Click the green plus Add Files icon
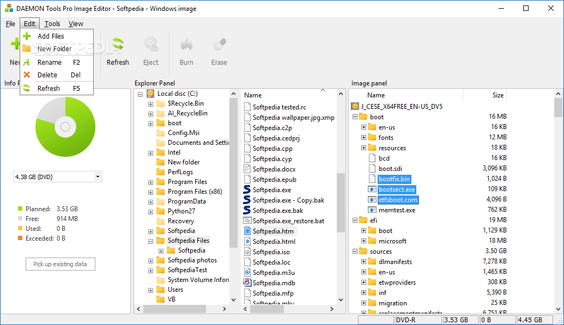This screenshot has height=325, width=564. (x=27, y=36)
